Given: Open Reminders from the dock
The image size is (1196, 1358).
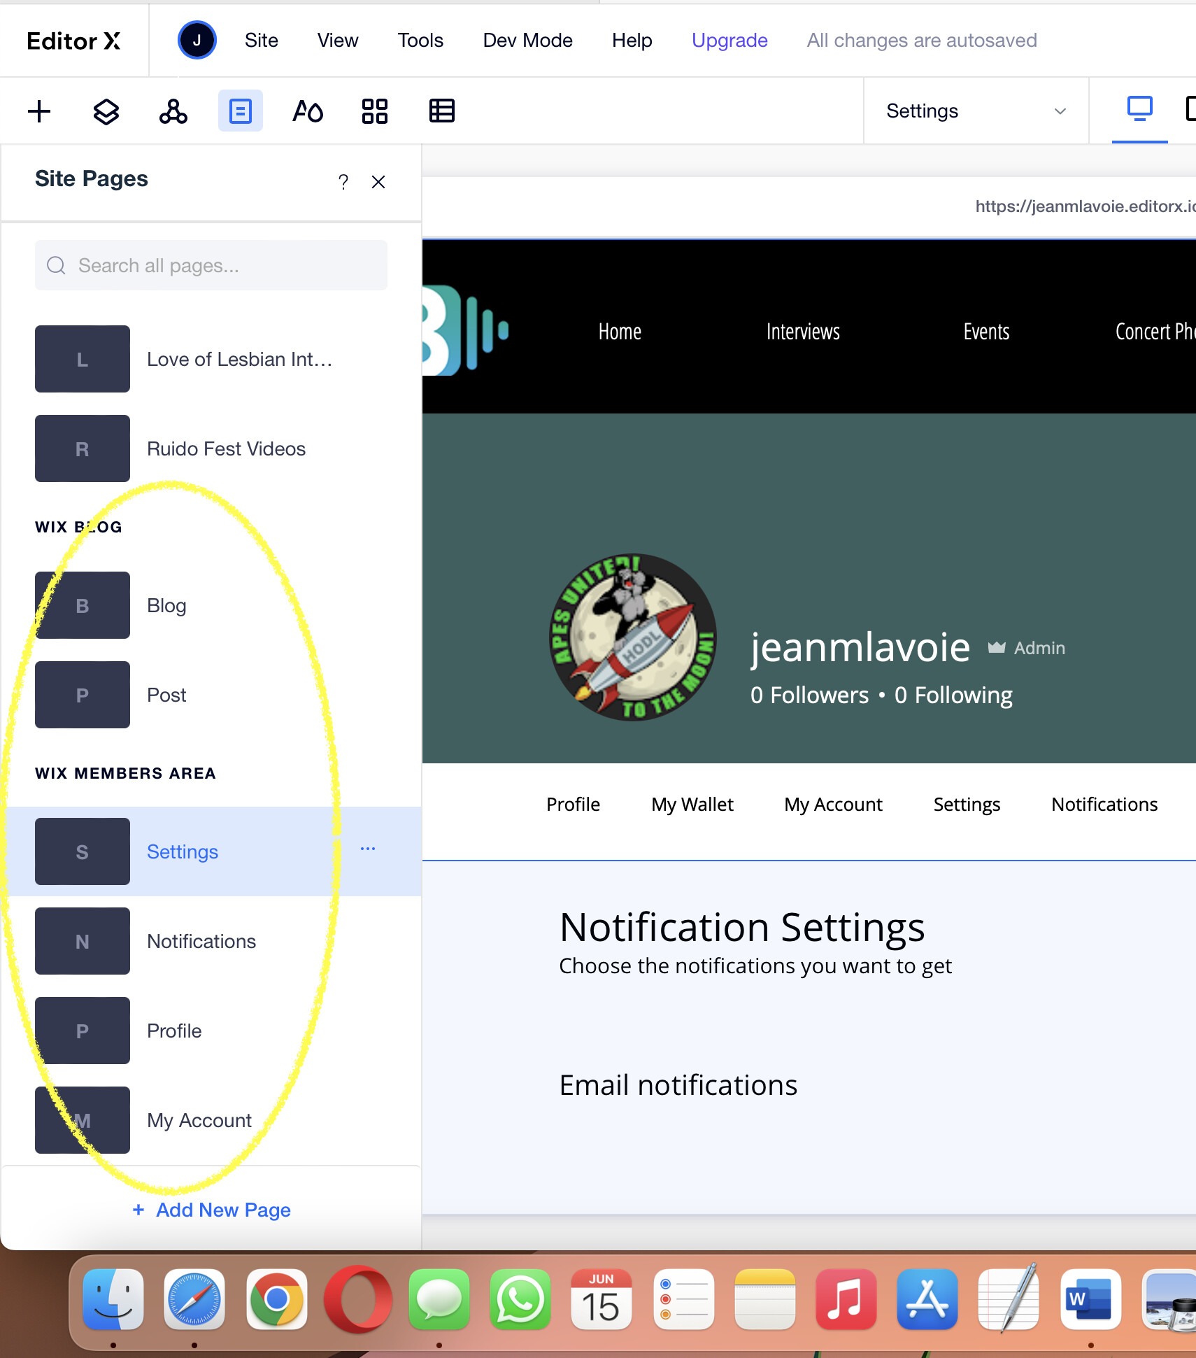Looking at the screenshot, I should 683,1299.
